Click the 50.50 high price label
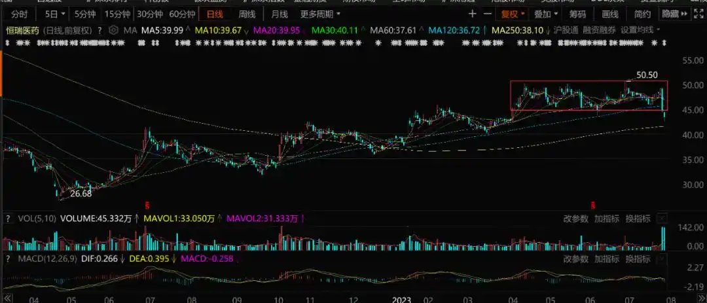This screenshot has width=707, height=303. coord(648,76)
